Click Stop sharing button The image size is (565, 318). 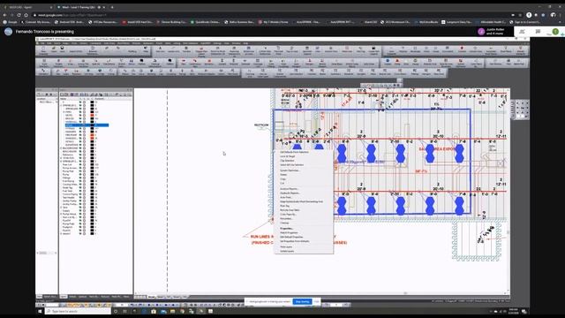[302, 301]
